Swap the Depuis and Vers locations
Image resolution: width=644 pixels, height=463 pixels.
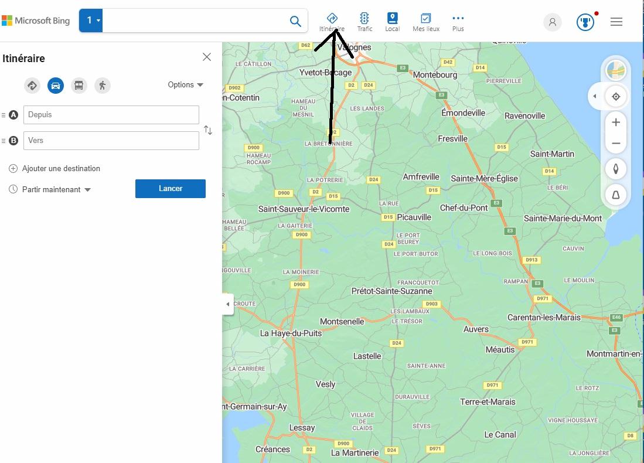(208, 130)
